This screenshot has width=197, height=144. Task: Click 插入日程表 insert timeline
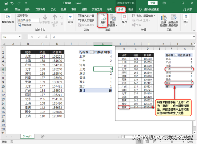[x=86, y=20]
